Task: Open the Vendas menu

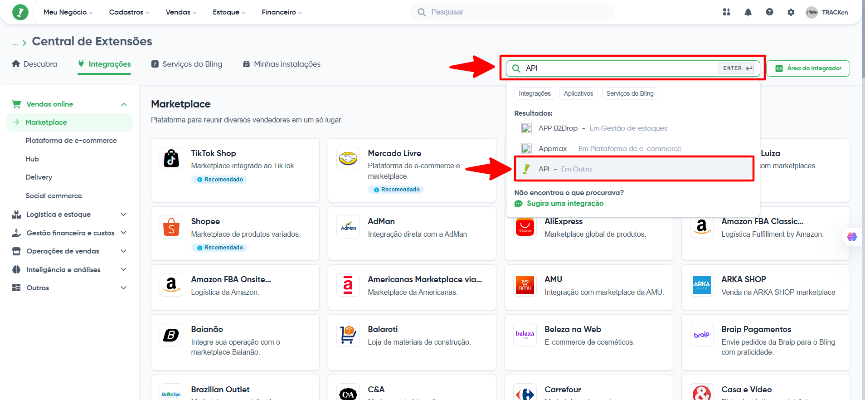Action: pyautogui.click(x=181, y=12)
